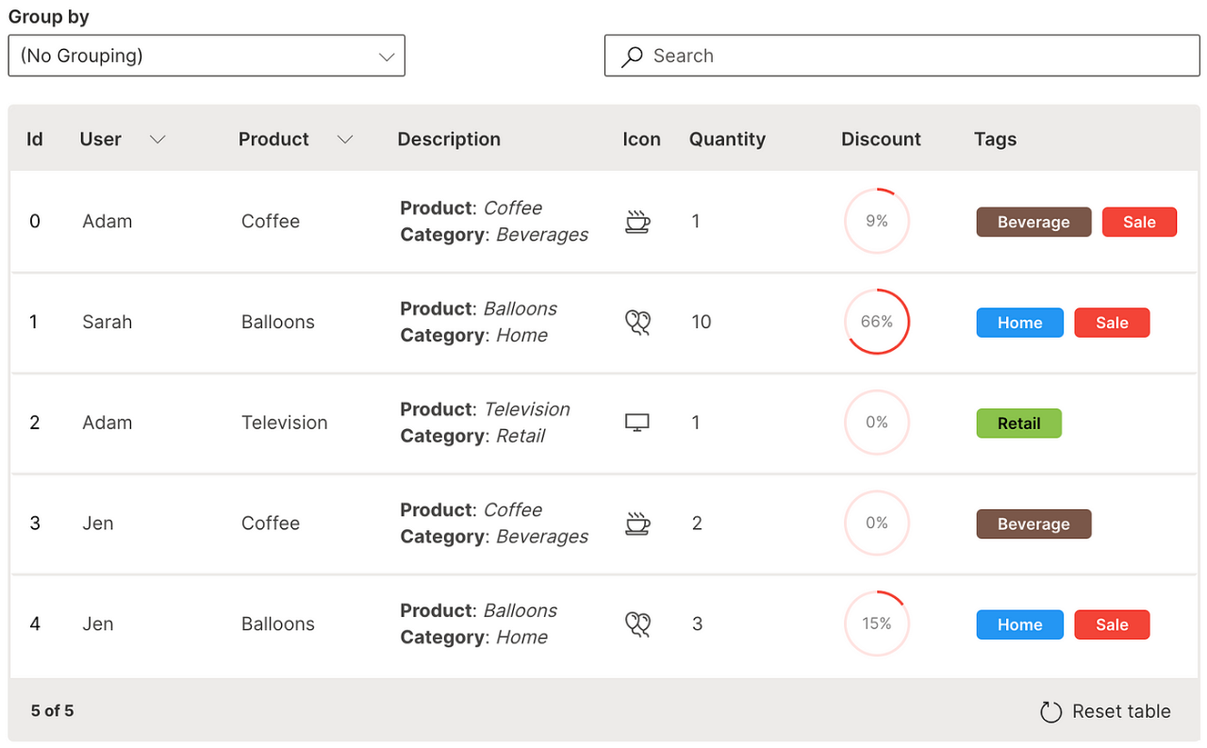This screenshot has height=748, width=1207.
Task: Click the 66% discount progress ring
Action: (x=876, y=322)
